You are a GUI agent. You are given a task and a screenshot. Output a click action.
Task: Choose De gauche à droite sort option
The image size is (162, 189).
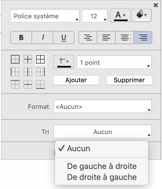[102, 166]
